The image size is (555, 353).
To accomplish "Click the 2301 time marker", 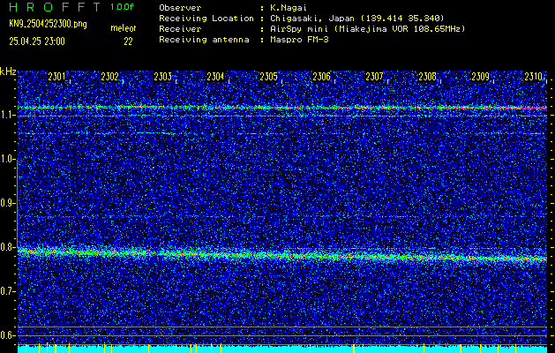I will [56, 77].
